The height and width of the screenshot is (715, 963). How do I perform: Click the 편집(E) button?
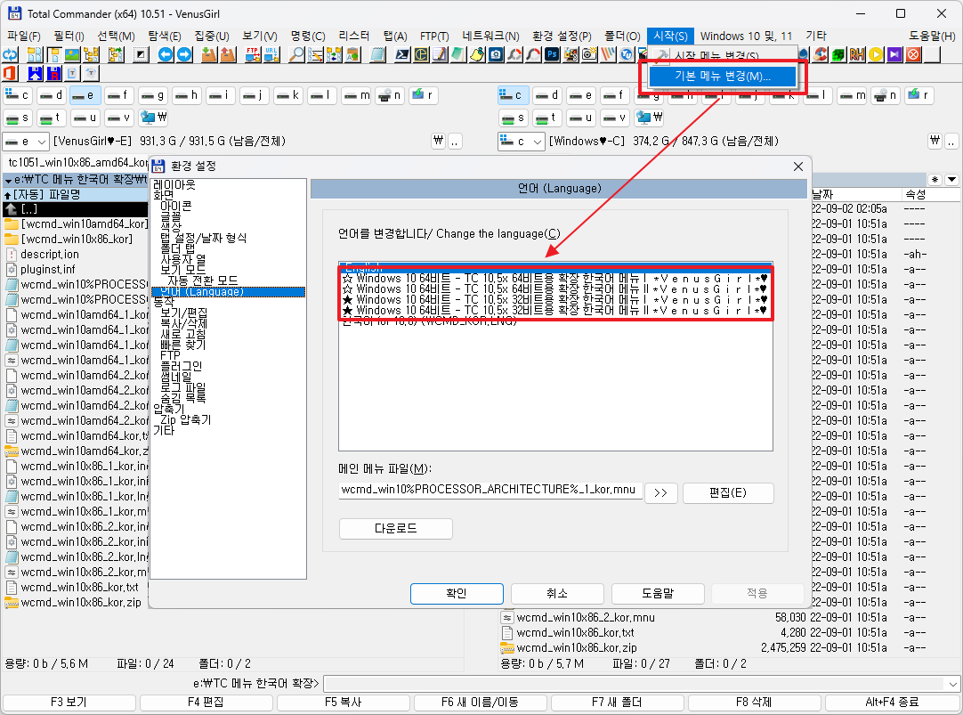click(728, 492)
